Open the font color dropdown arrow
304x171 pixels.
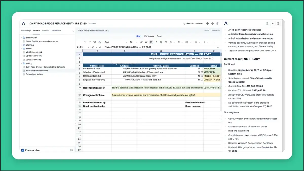coord(174,42)
